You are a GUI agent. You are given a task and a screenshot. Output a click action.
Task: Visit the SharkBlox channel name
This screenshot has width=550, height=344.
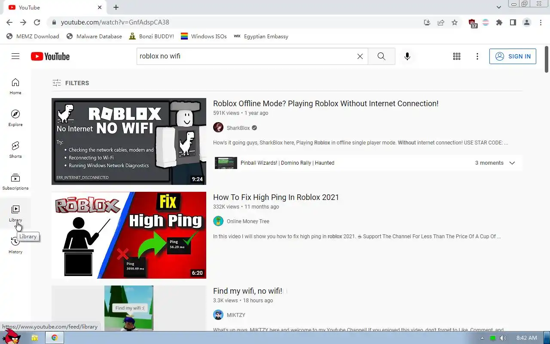(x=238, y=128)
